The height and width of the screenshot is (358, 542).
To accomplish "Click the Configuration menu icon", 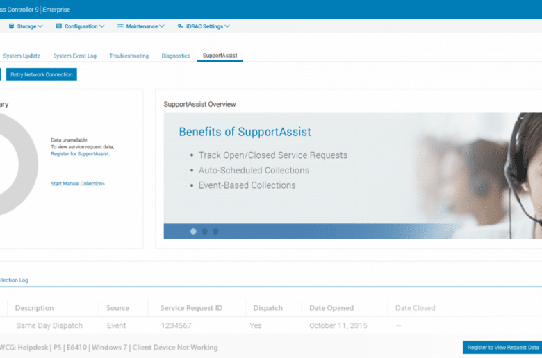I will click(x=59, y=26).
